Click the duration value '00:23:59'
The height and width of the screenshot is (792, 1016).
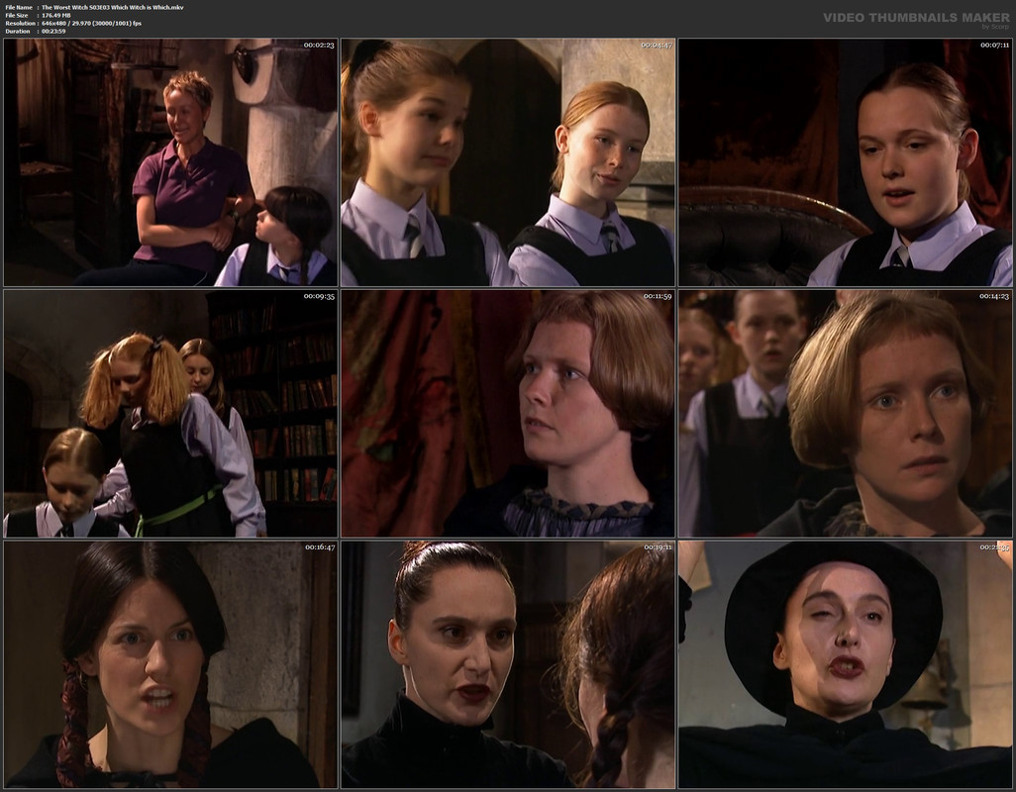(x=53, y=31)
